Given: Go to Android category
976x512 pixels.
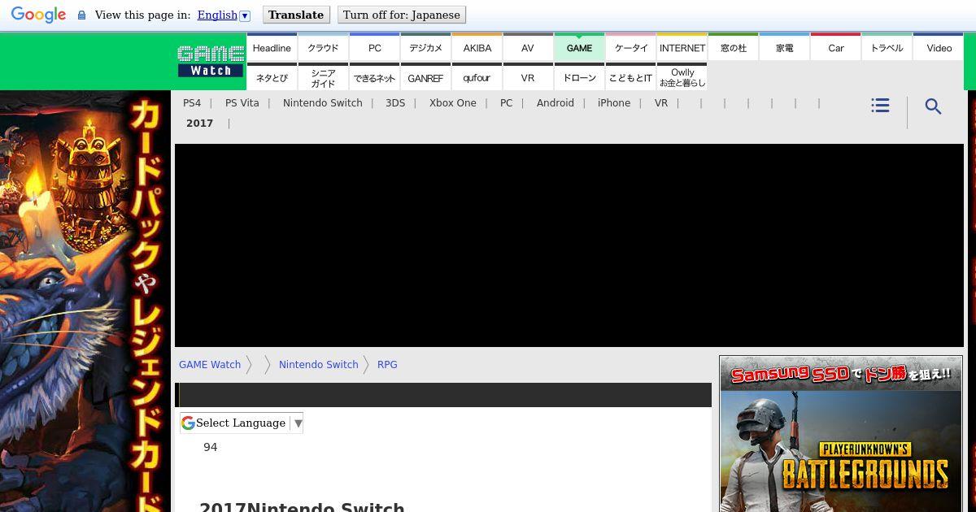Looking at the screenshot, I should [556, 103].
